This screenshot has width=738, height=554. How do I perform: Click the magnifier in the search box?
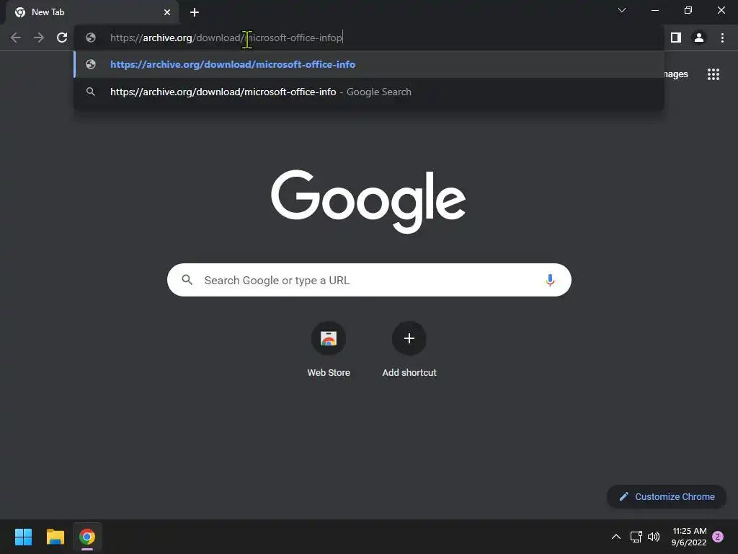[x=187, y=280]
